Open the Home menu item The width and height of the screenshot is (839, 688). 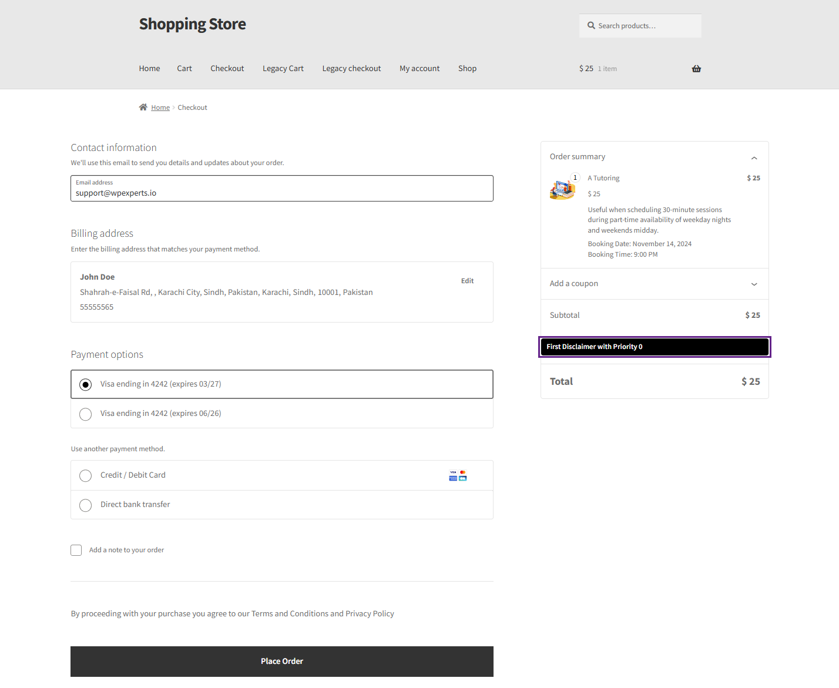(149, 69)
